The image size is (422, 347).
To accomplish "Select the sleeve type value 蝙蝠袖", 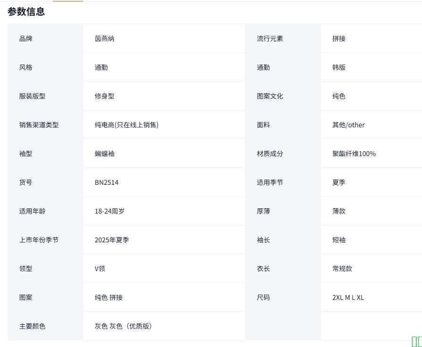I will pos(104,154).
